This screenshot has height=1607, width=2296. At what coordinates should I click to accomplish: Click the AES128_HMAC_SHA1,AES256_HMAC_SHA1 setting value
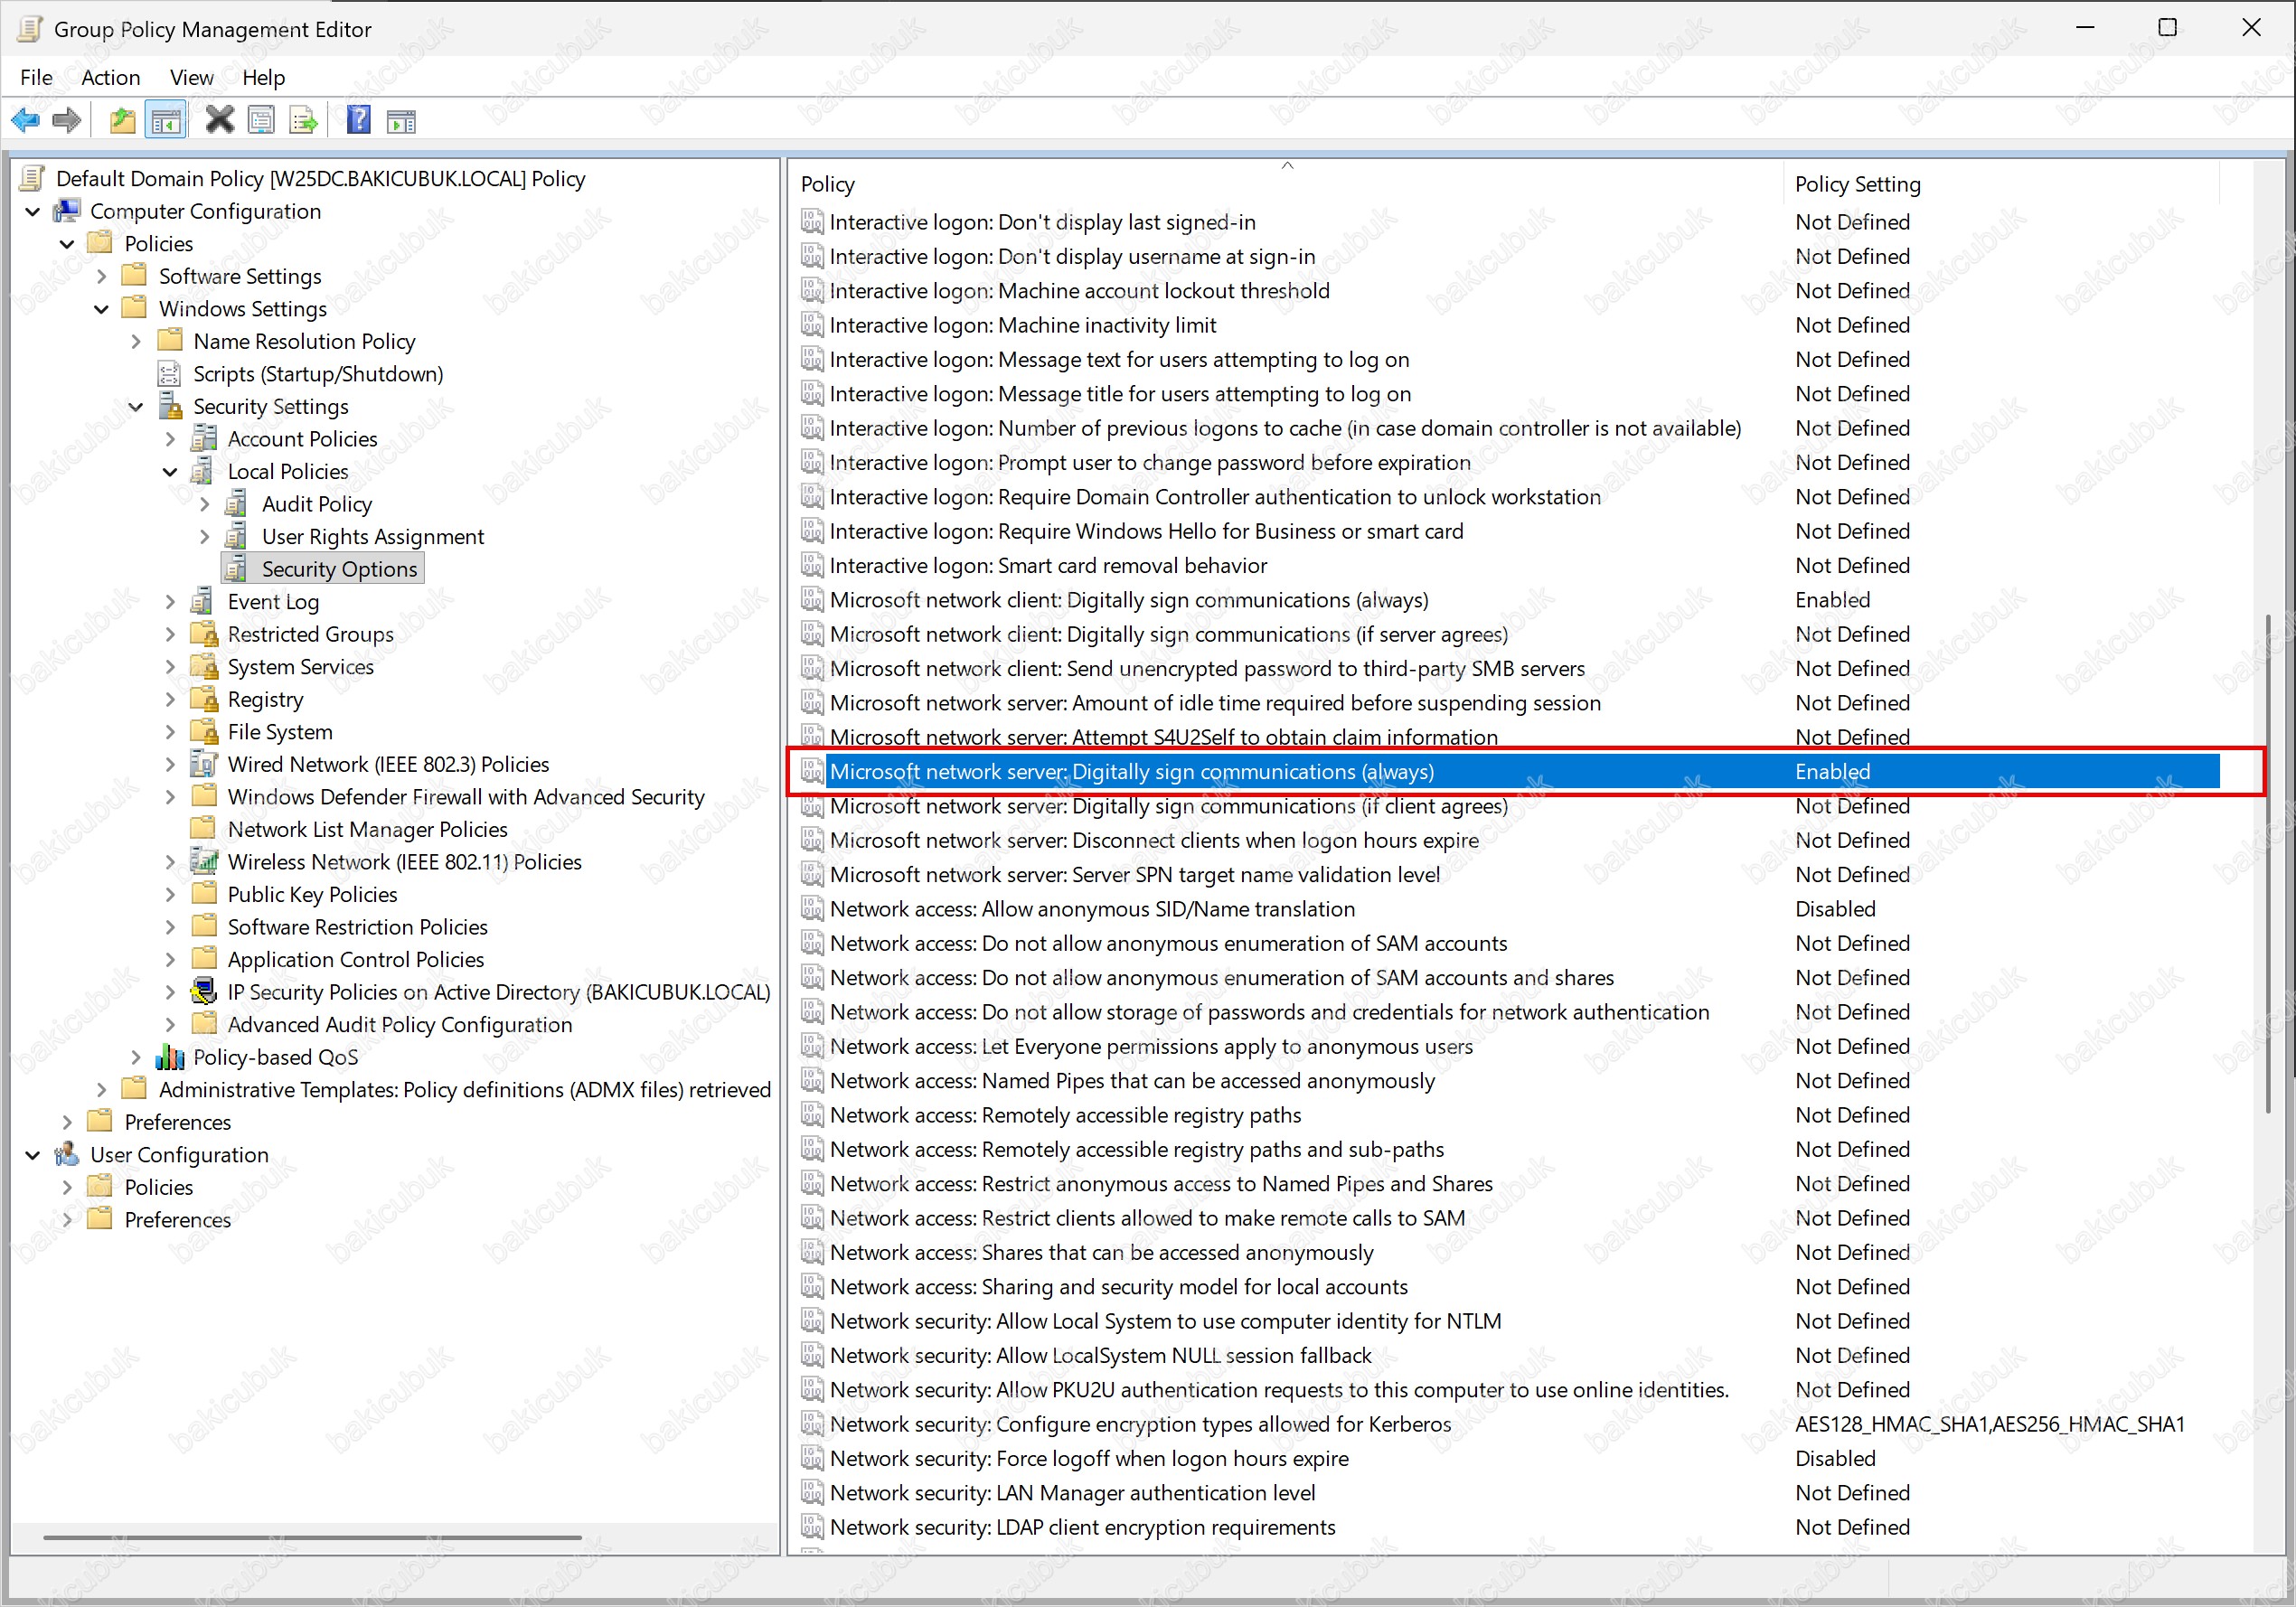[1989, 1424]
